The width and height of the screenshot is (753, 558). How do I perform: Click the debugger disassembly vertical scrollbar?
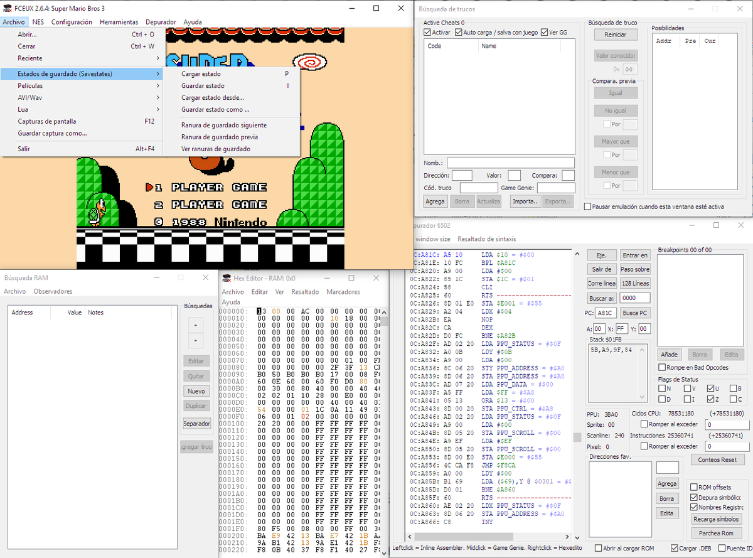coord(576,393)
